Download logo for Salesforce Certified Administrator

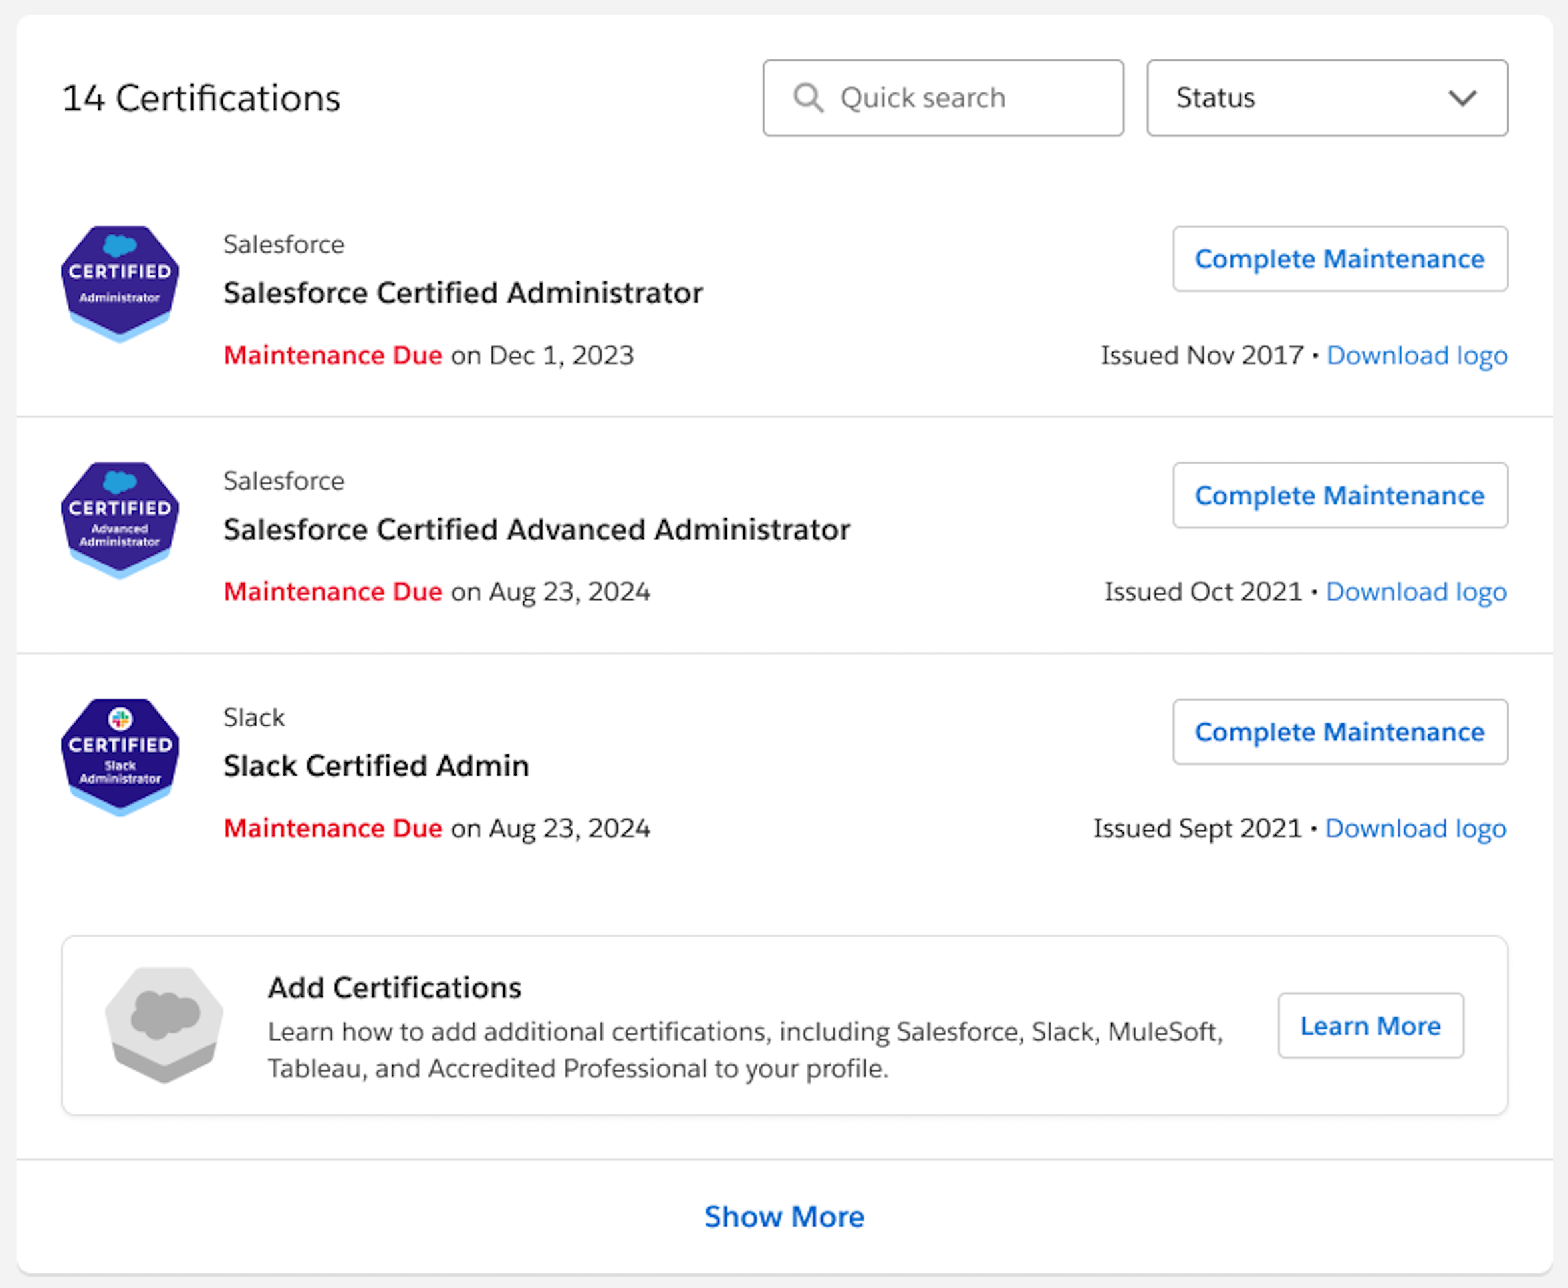pos(1416,355)
